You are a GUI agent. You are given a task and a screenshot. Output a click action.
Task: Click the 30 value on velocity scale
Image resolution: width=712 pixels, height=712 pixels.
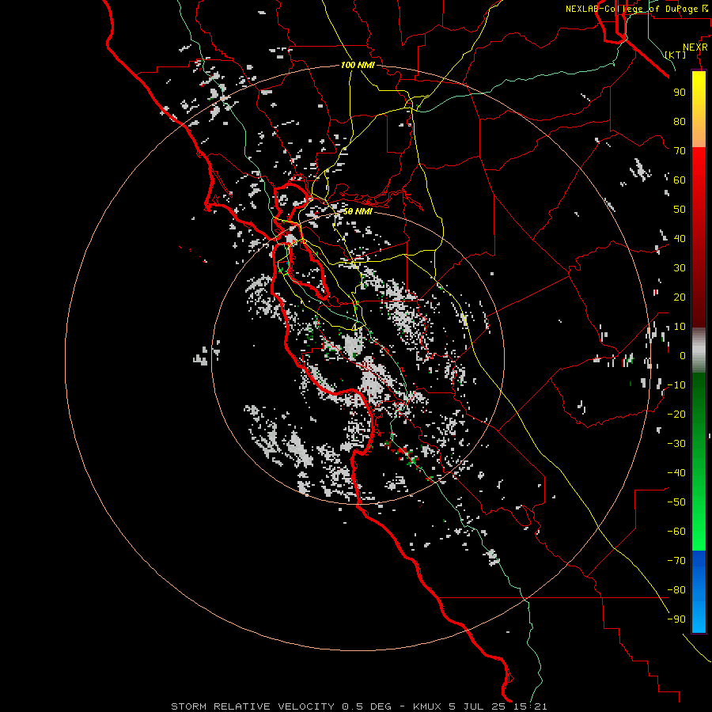pyautogui.click(x=680, y=268)
